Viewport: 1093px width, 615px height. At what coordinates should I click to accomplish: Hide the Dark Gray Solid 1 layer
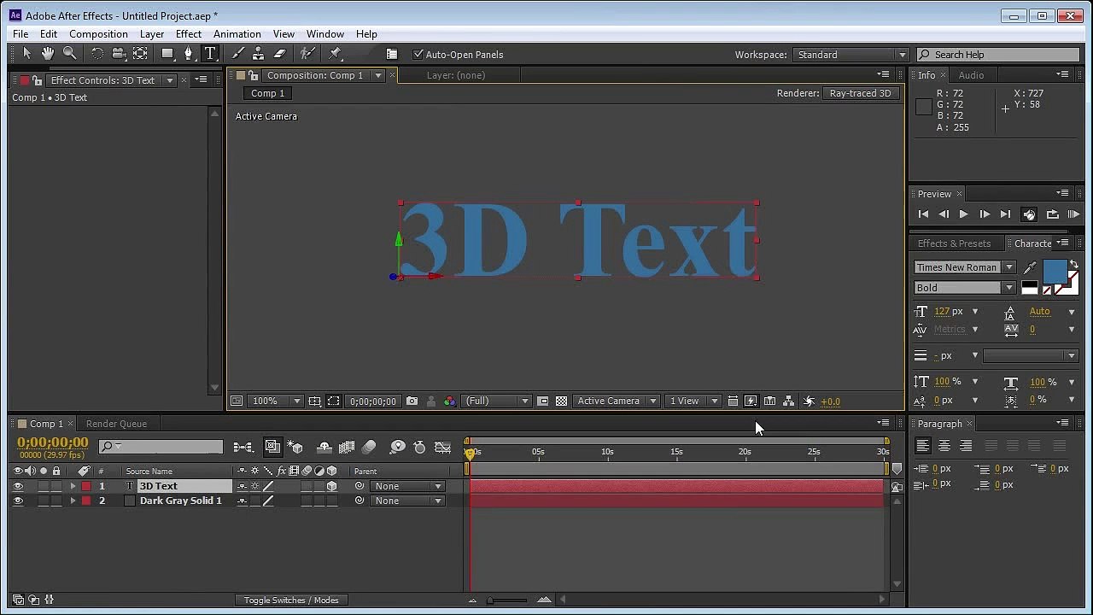click(18, 501)
